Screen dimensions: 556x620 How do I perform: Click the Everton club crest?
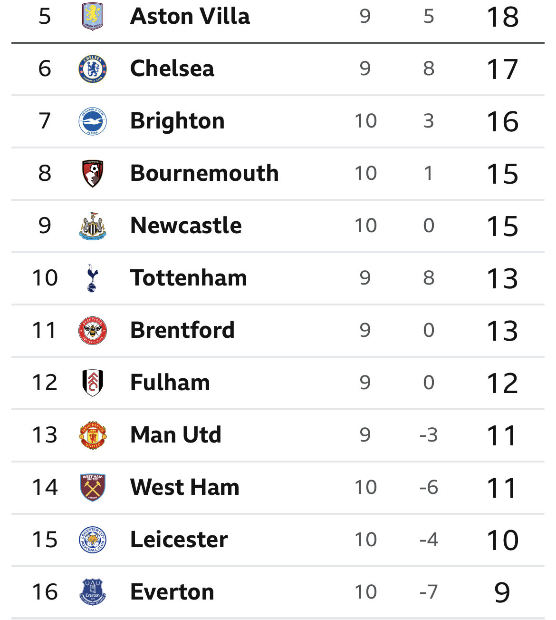pyautogui.click(x=93, y=592)
